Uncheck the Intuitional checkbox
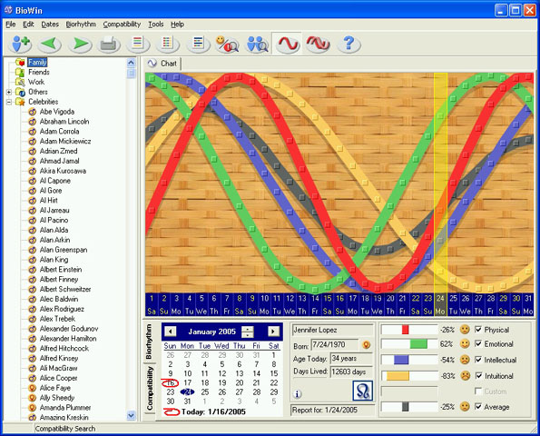The height and width of the screenshot is (436, 540). coord(478,376)
